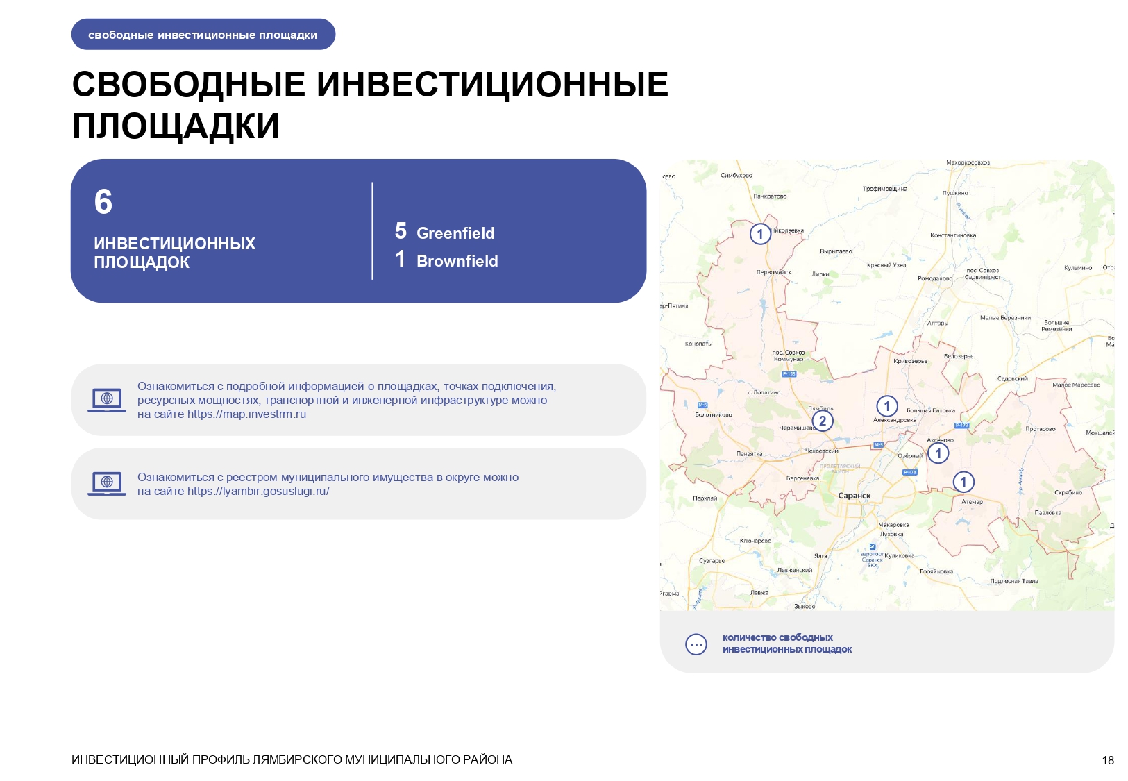1128x781 pixels.
Task: Click the 'Ромоданово' map label
Action: [x=935, y=278]
